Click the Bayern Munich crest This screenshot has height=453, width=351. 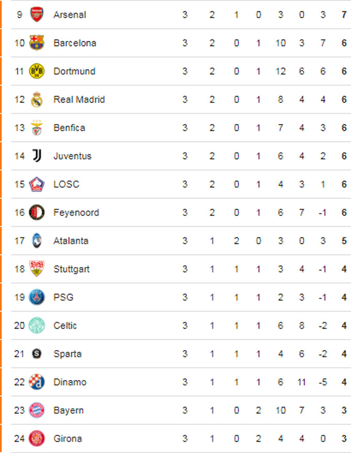pos(37,410)
